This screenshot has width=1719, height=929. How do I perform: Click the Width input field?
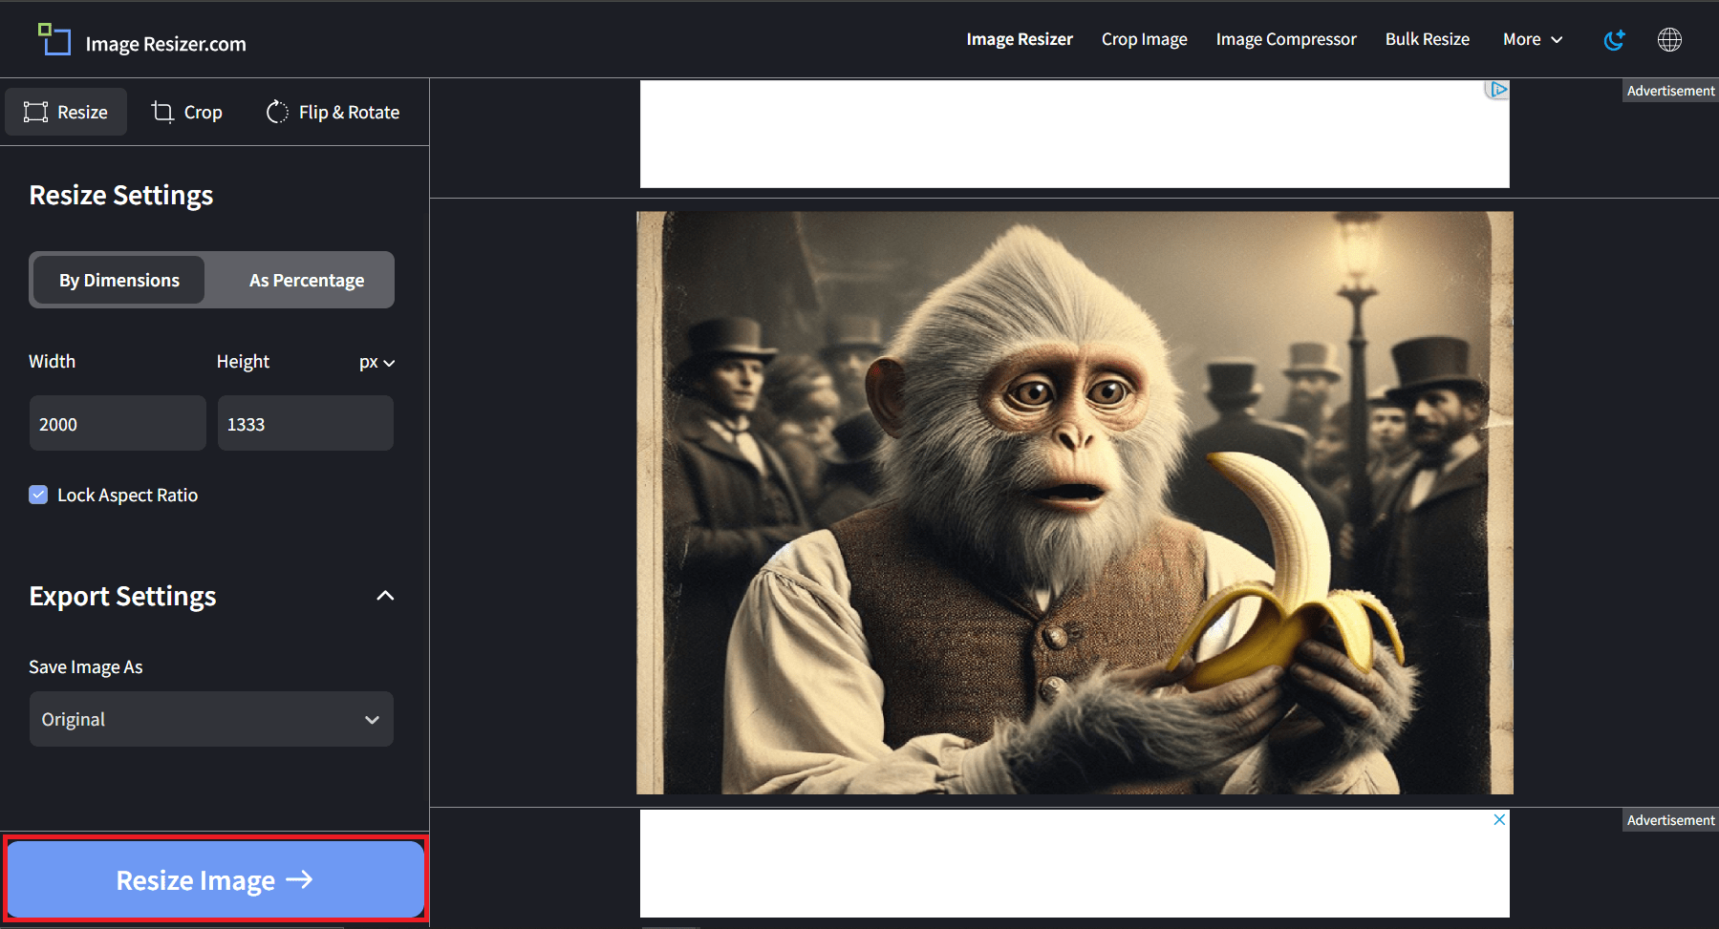(x=117, y=423)
